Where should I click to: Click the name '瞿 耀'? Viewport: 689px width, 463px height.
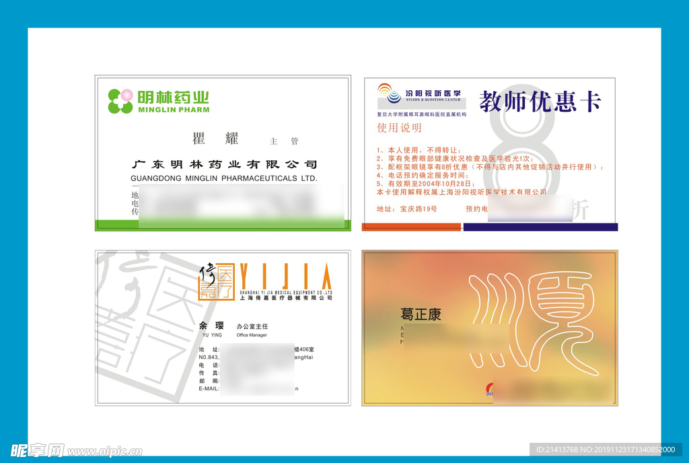216,139
